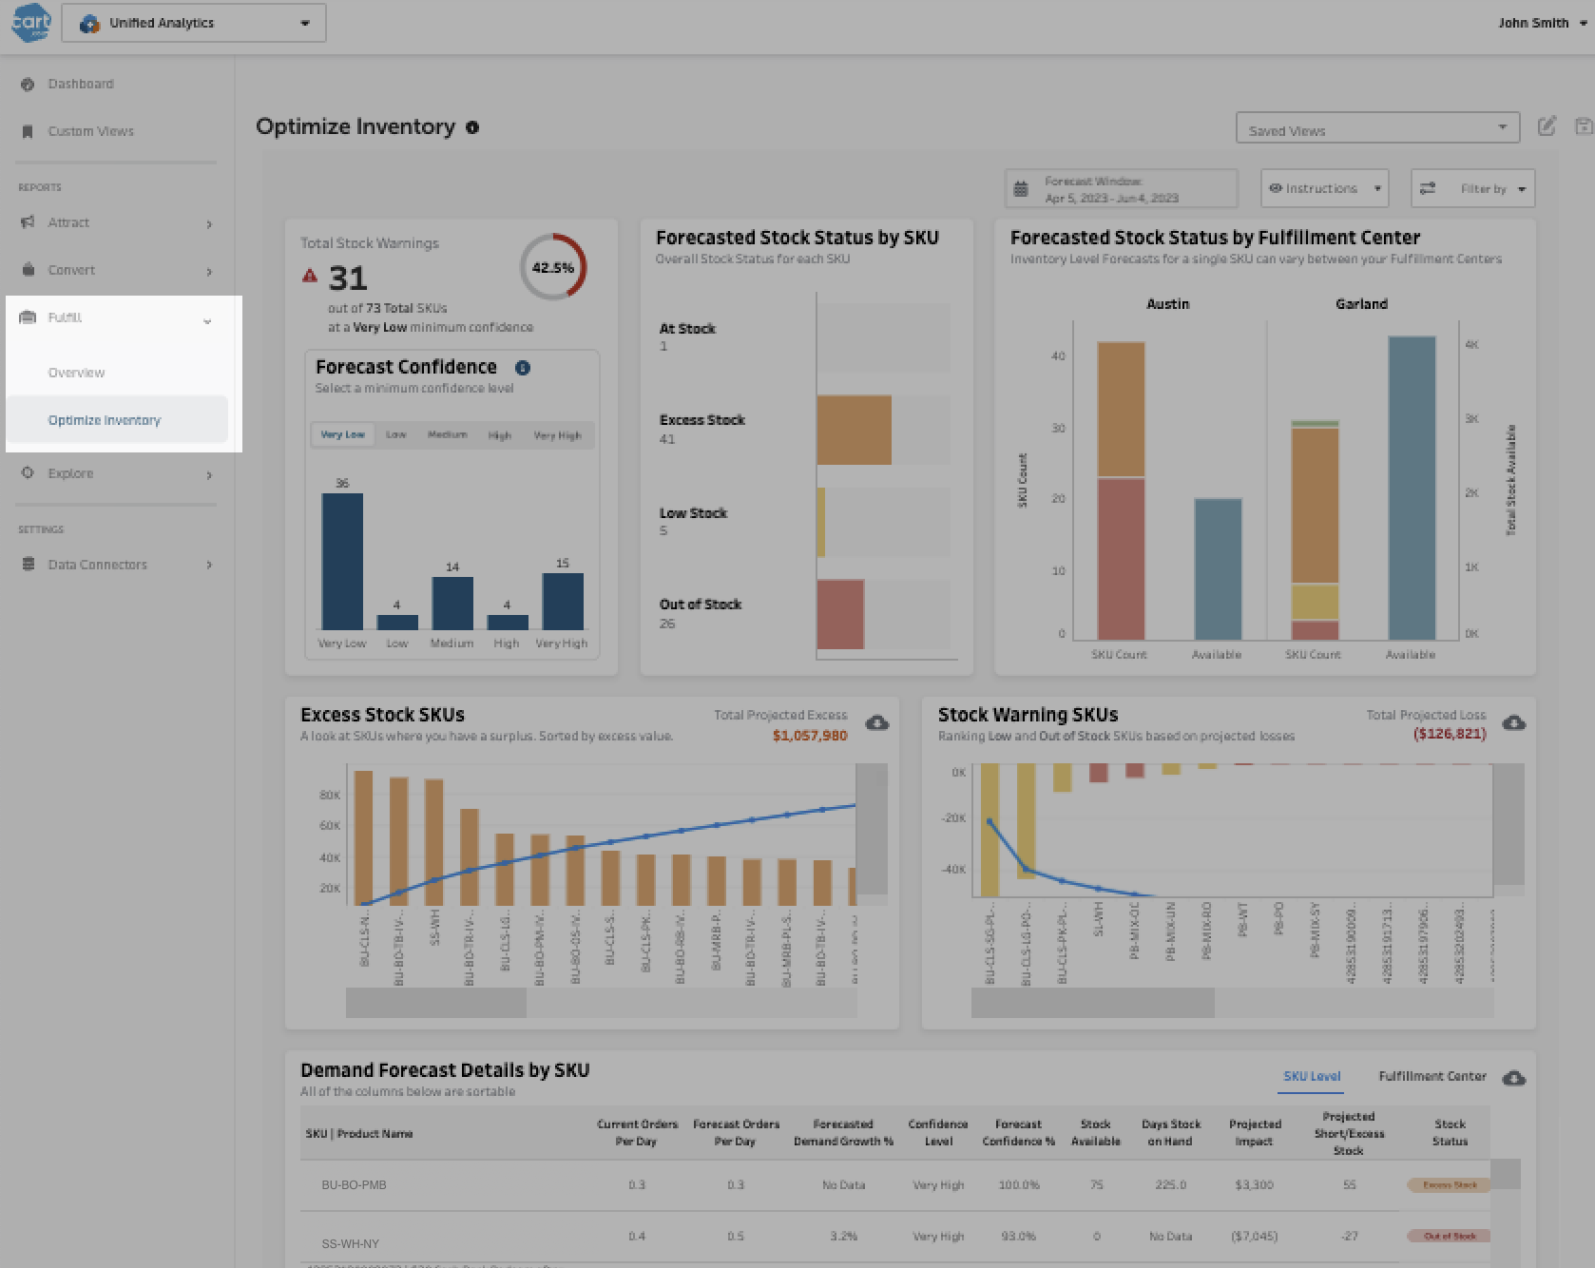The height and width of the screenshot is (1268, 1595).
Task: Open the Fulfill Overview page
Action: click(76, 373)
